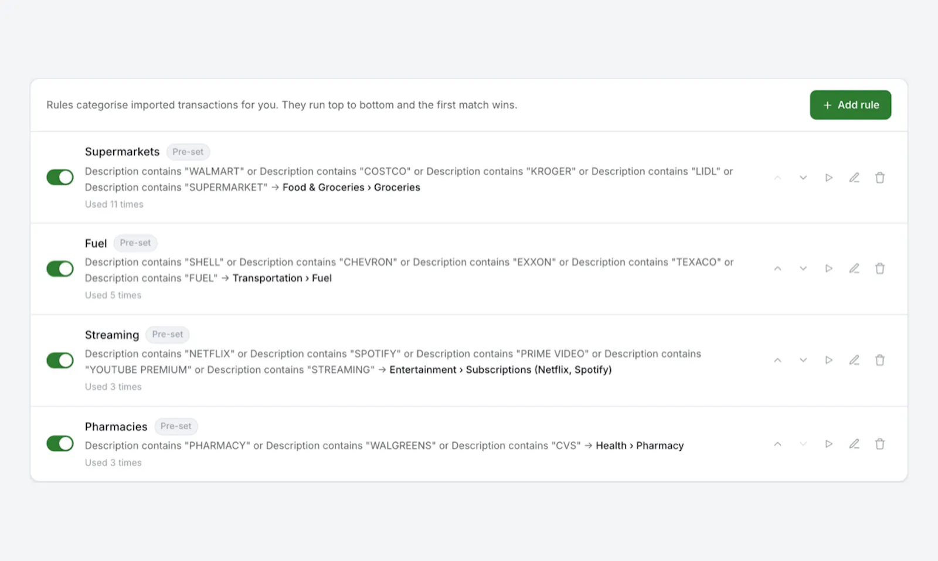Run the Supermarkets rule with the play icon
The width and height of the screenshot is (938, 561).
[x=828, y=178]
